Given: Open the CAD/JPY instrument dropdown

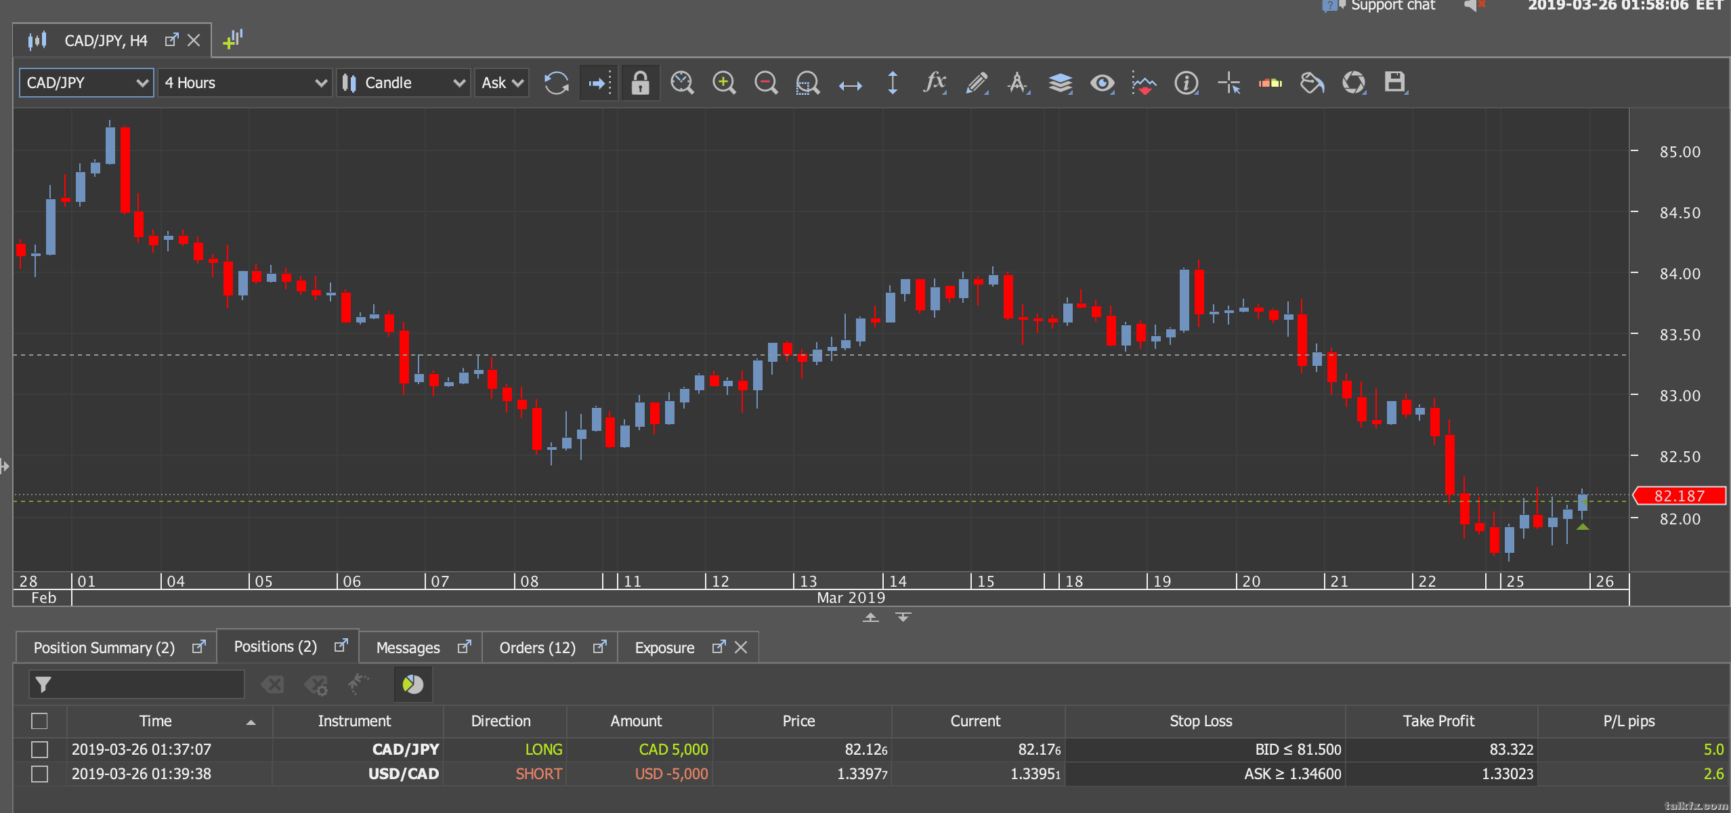Looking at the screenshot, I should click(x=87, y=83).
